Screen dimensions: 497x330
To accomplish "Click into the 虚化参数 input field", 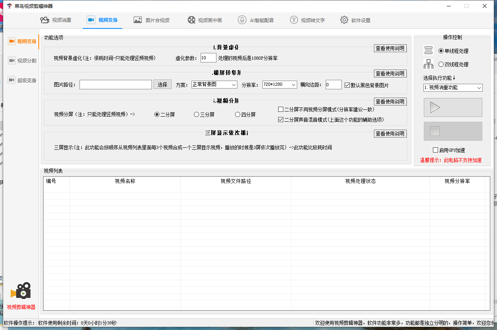I will pos(208,58).
